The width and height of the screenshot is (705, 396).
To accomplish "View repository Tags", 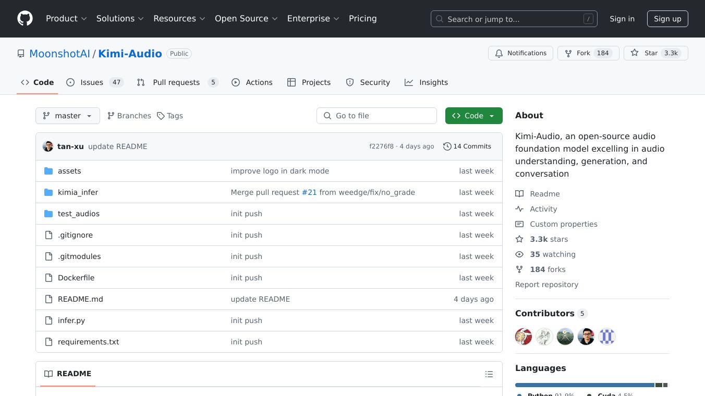I will tap(170, 116).
